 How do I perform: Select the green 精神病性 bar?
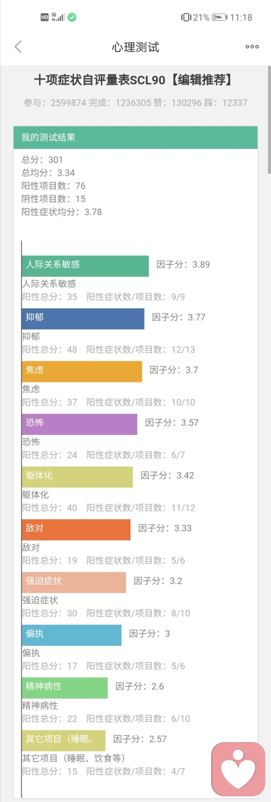pyautogui.click(x=65, y=687)
